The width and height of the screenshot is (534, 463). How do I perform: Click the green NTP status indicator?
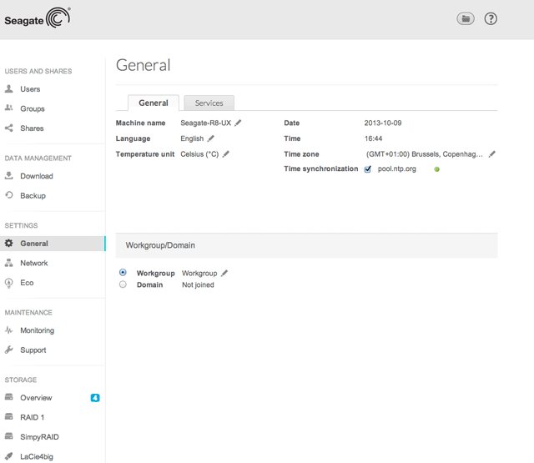click(x=436, y=169)
